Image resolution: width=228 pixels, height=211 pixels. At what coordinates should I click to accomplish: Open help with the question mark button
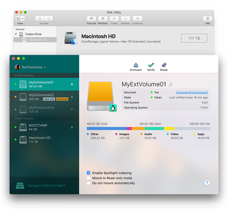click(x=207, y=183)
